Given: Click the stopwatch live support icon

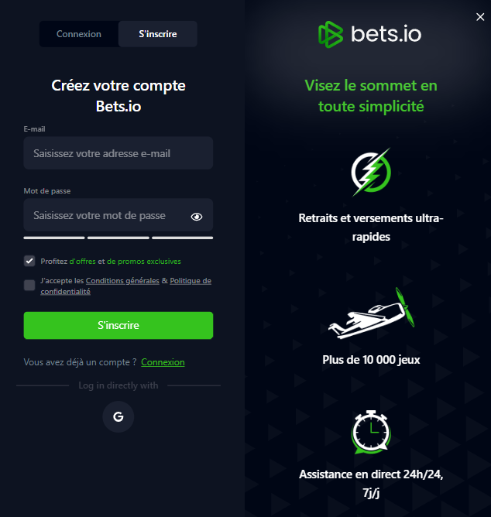Looking at the screenshot, I should coord(371,432).
